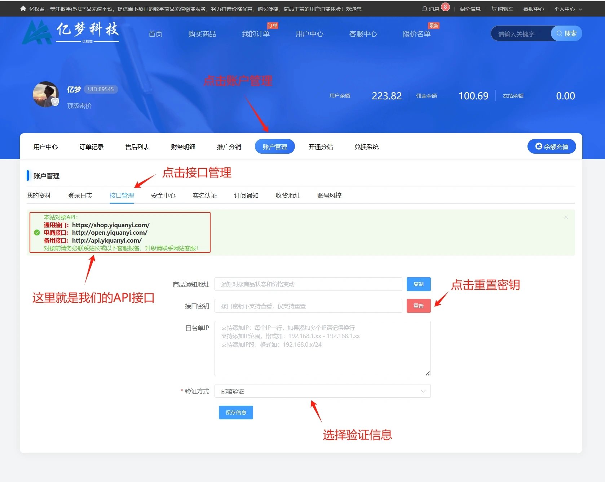This screenshot has height=482, width=605.
Task: Switch to the 接口管理 tab
Action: pyautogui.click(x=122, y=195)
